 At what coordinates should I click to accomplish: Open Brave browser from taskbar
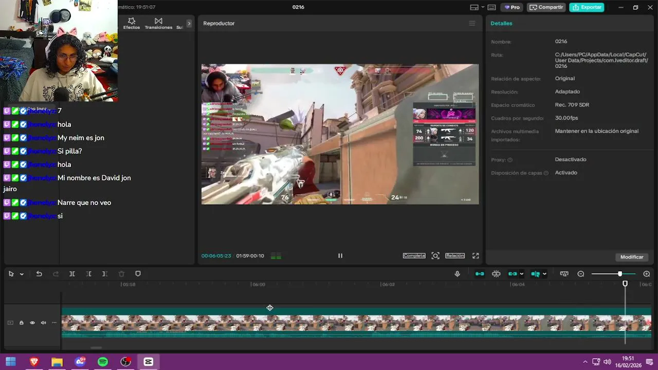pos(34,362)
